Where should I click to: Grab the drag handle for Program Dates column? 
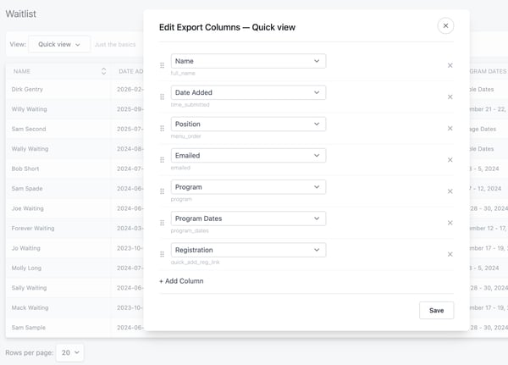tap(162, 223)
